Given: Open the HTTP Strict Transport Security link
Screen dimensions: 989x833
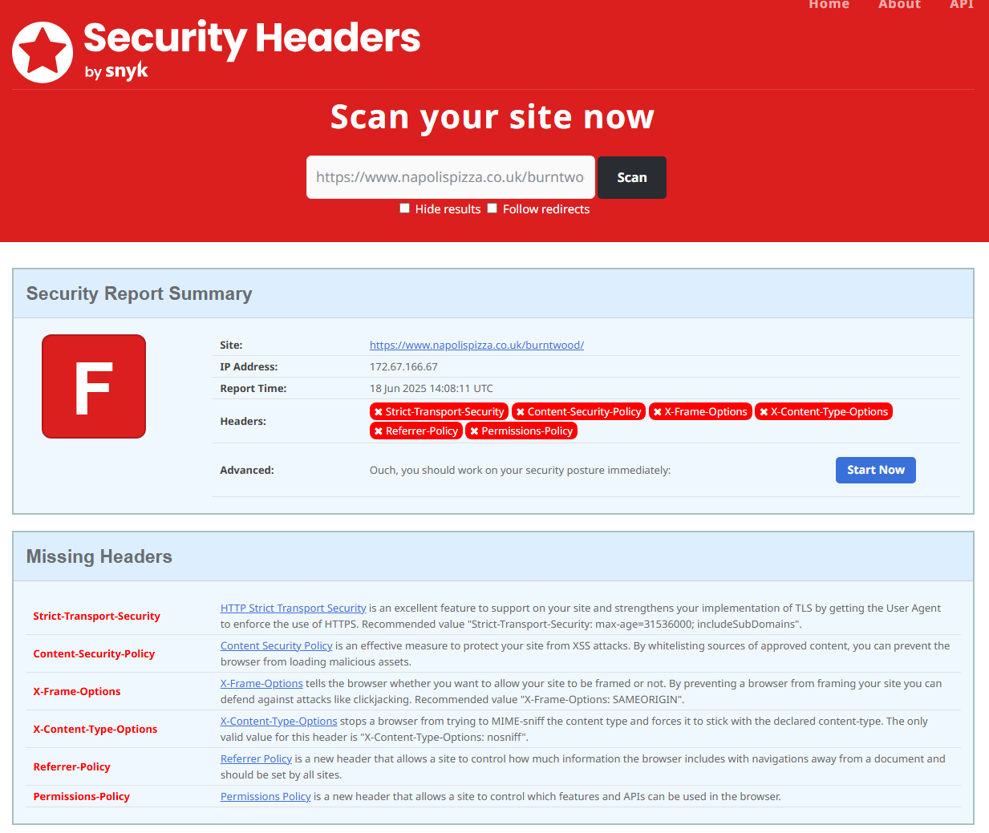Looking at the screenshot, I should pos(294,608).
